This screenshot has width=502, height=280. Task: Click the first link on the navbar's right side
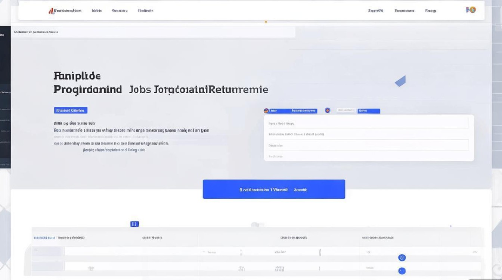(x=375, y=11)
